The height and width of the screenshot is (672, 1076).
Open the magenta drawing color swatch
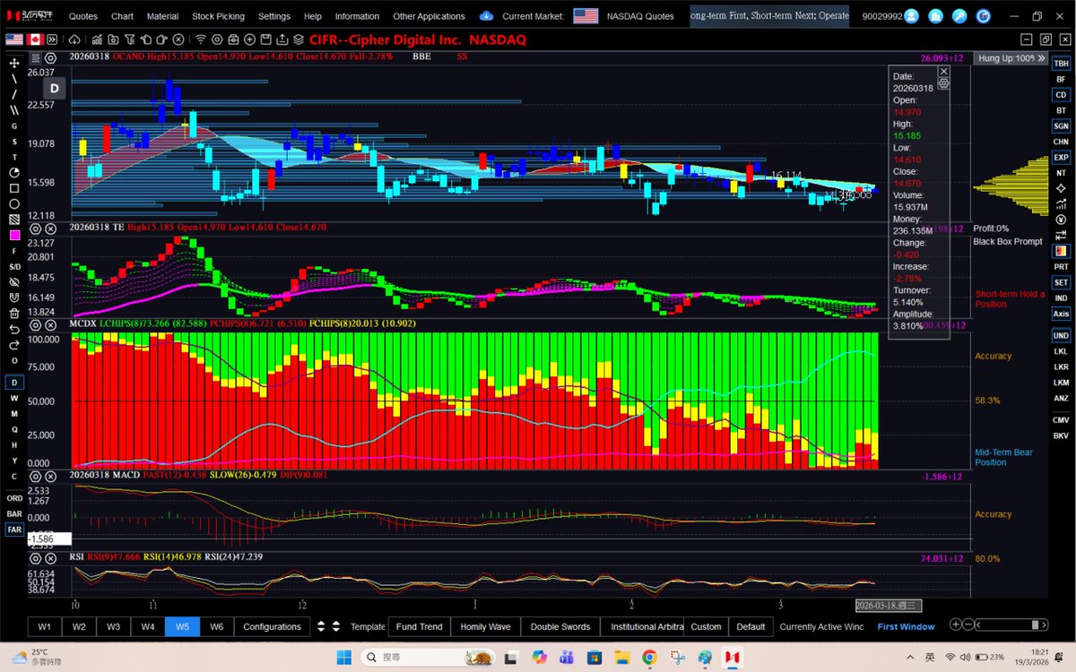(14, 235)
